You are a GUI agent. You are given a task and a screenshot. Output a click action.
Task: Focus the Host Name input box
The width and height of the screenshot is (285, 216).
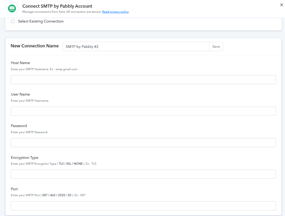click(x=143, y=80)
